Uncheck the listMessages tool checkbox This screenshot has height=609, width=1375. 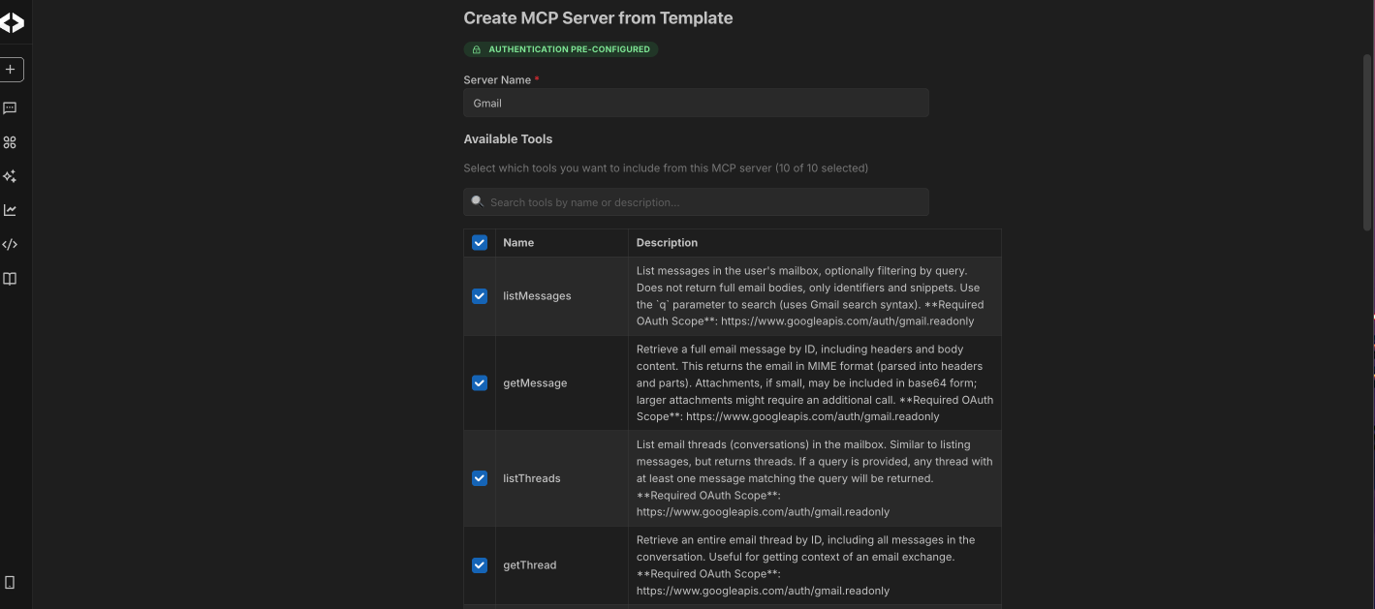[x=480, y=296]
